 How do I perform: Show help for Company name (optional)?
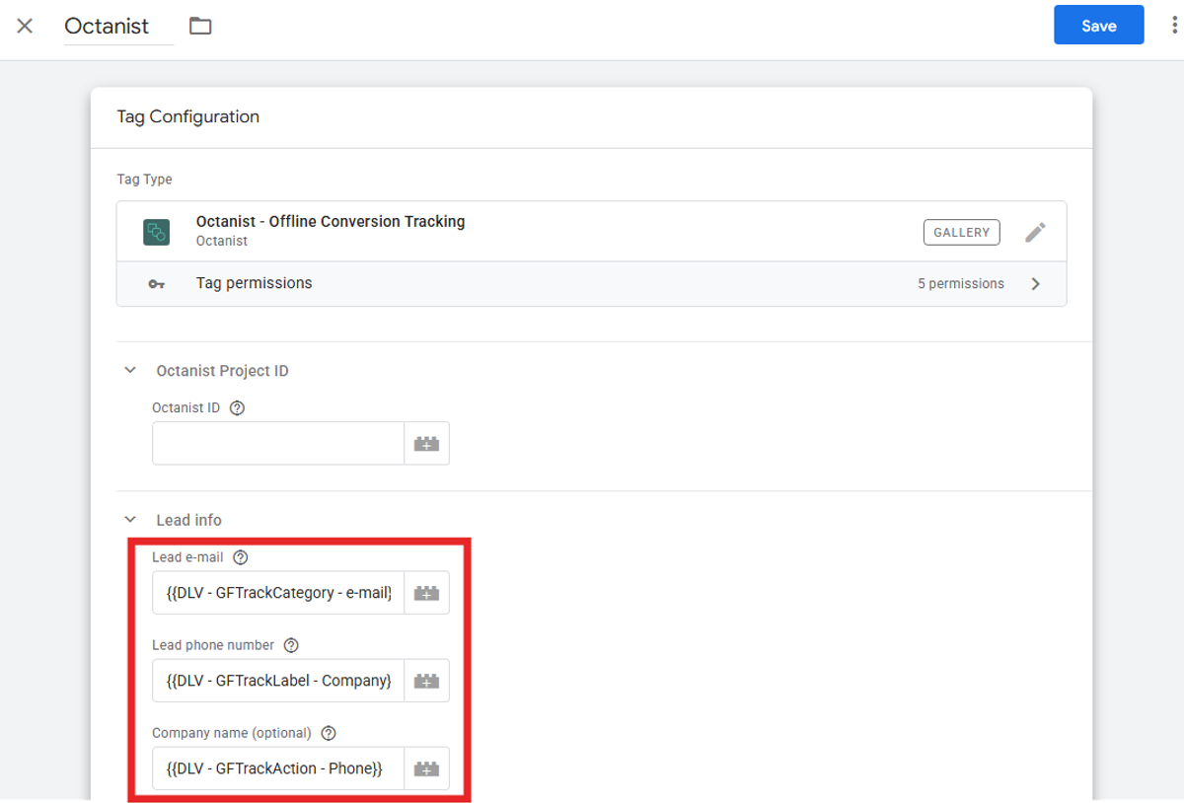(329, 733)
